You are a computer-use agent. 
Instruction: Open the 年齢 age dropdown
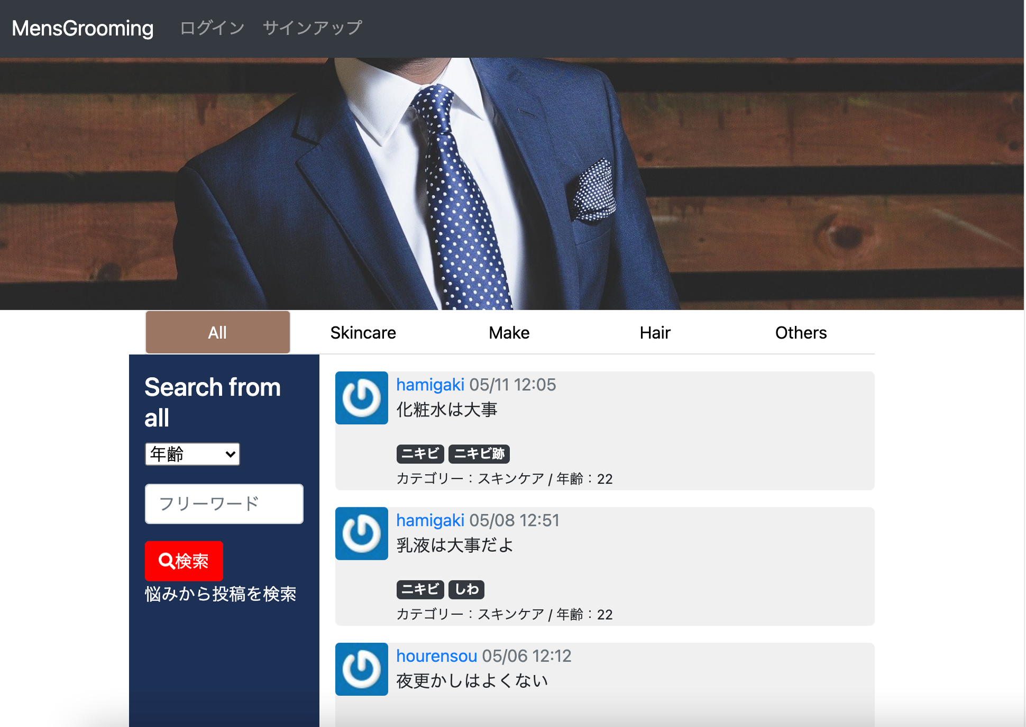tap(192, 454)
